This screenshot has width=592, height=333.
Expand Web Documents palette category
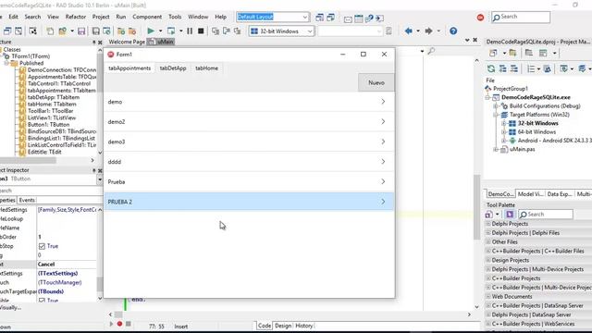(x=488, y=296)
